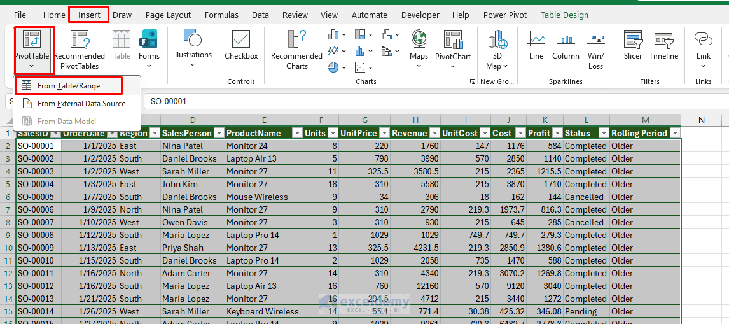729x324 pixels.
Task: Choose From External Data Source
Action: pos(77,103)
